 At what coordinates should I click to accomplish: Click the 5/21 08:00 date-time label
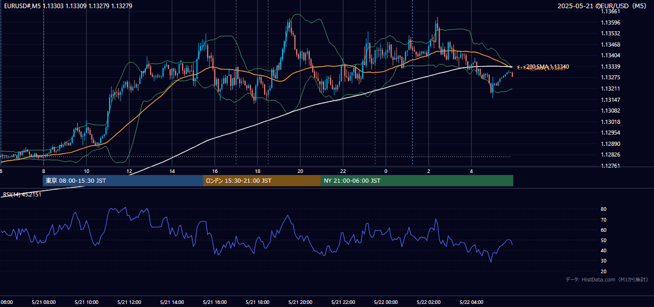[x=43, y=302]
